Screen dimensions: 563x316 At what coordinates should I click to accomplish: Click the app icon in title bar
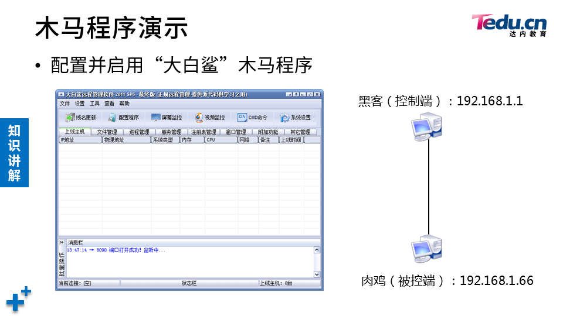(61, 94)
